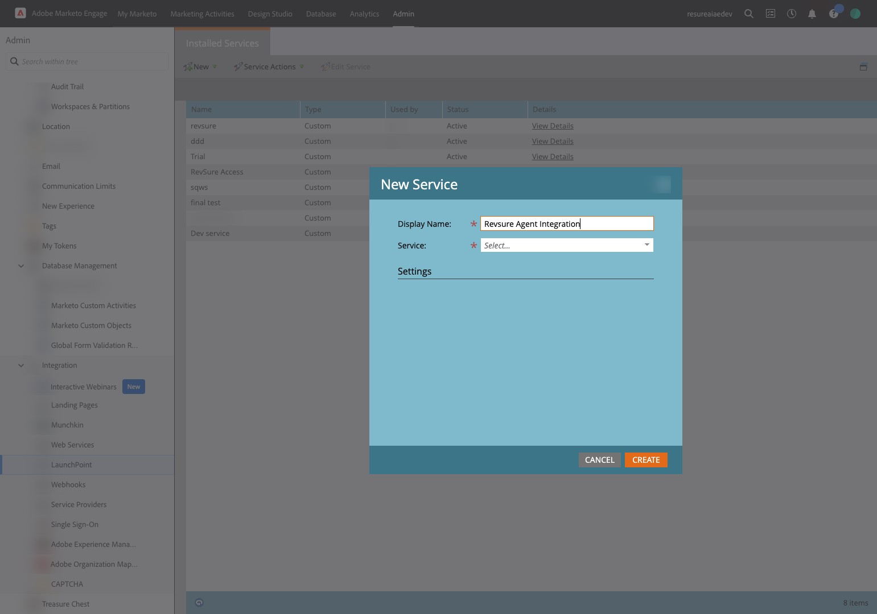Image resolution: width=877 pixels, height=614 pixels.
Task: Select Single Sign-On in tree
Action: (75, 524)
